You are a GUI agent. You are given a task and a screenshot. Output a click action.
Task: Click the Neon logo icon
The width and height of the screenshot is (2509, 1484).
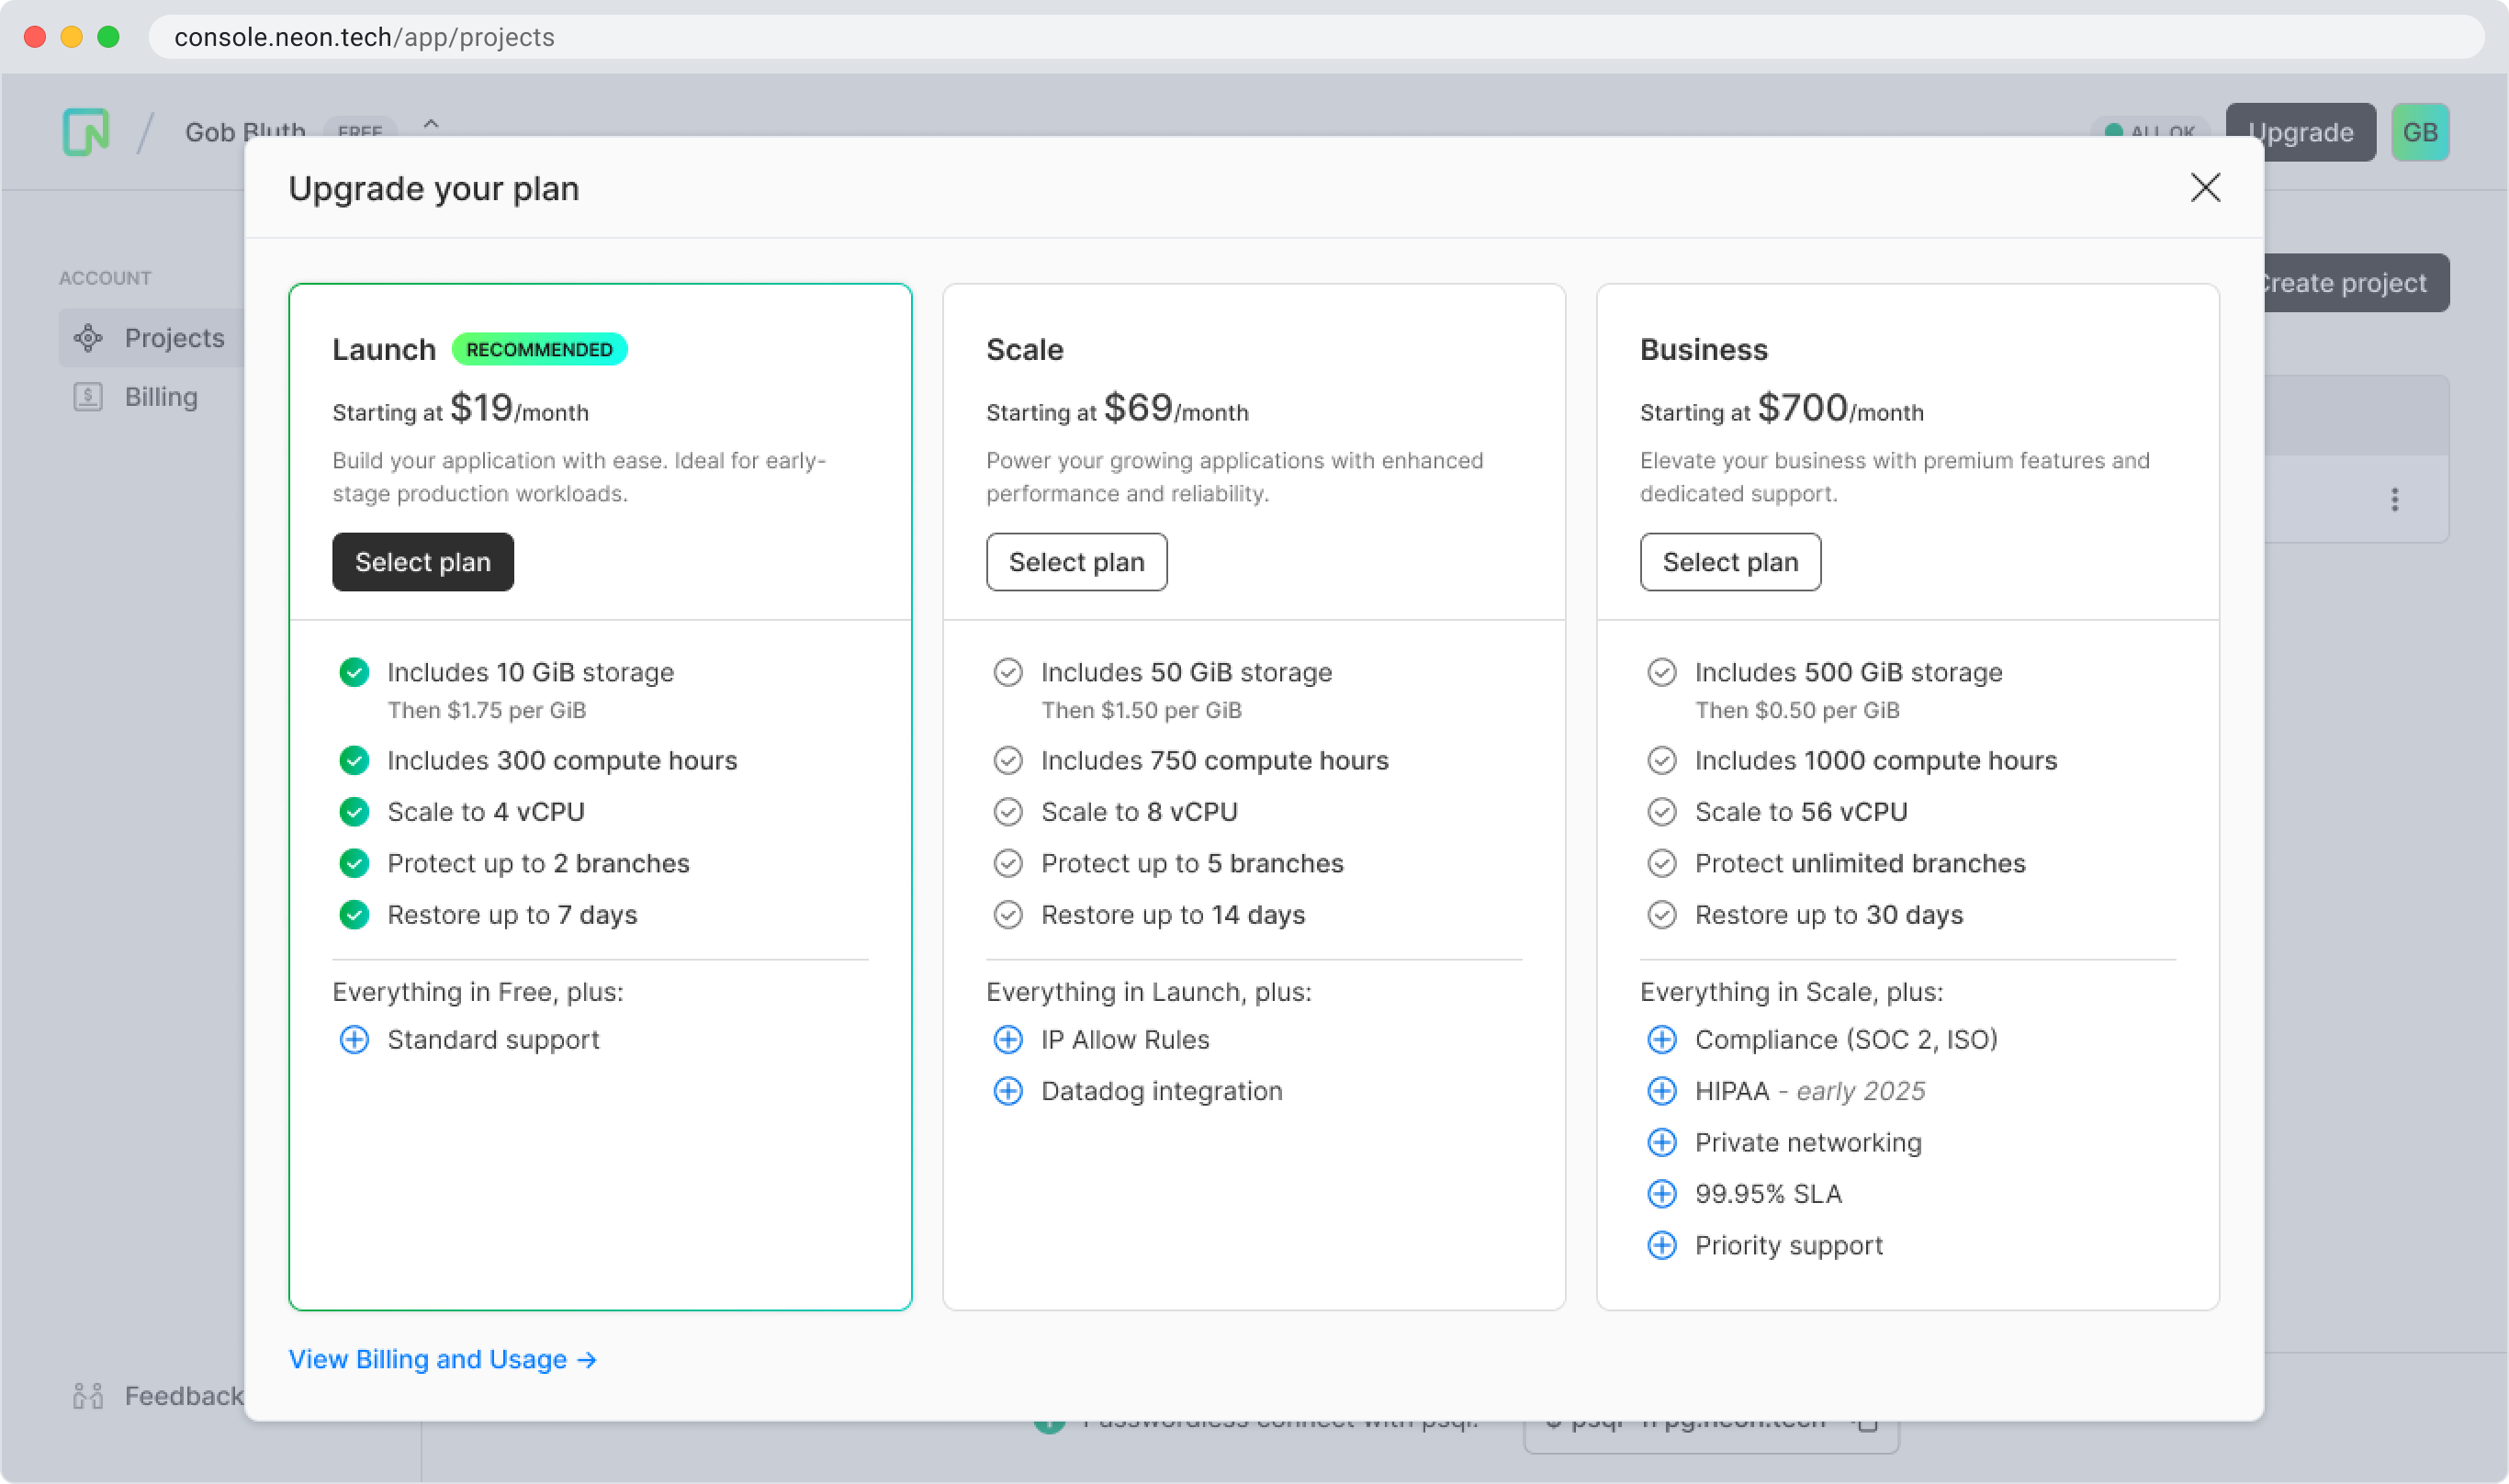pos(86,131)
